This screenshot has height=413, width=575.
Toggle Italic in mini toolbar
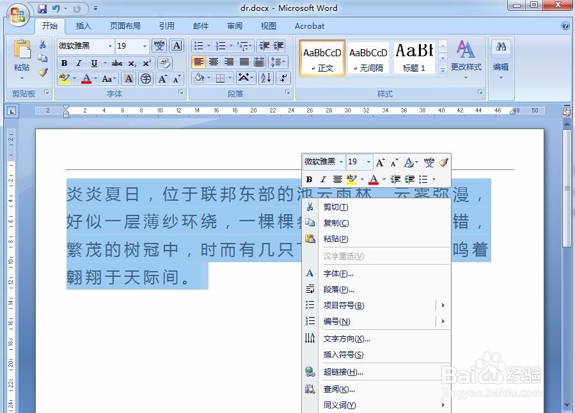[323, 179]
